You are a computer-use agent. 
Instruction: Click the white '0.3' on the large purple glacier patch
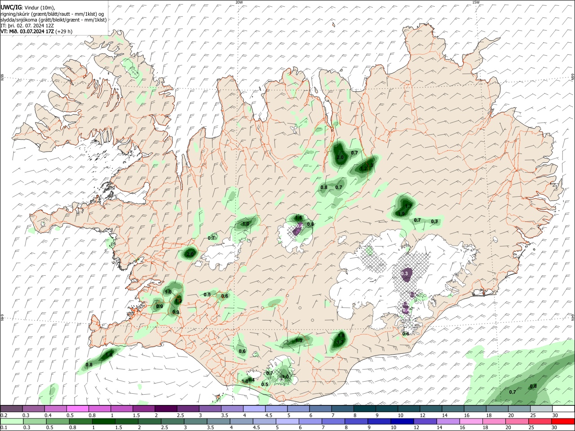tap(404, 273)
